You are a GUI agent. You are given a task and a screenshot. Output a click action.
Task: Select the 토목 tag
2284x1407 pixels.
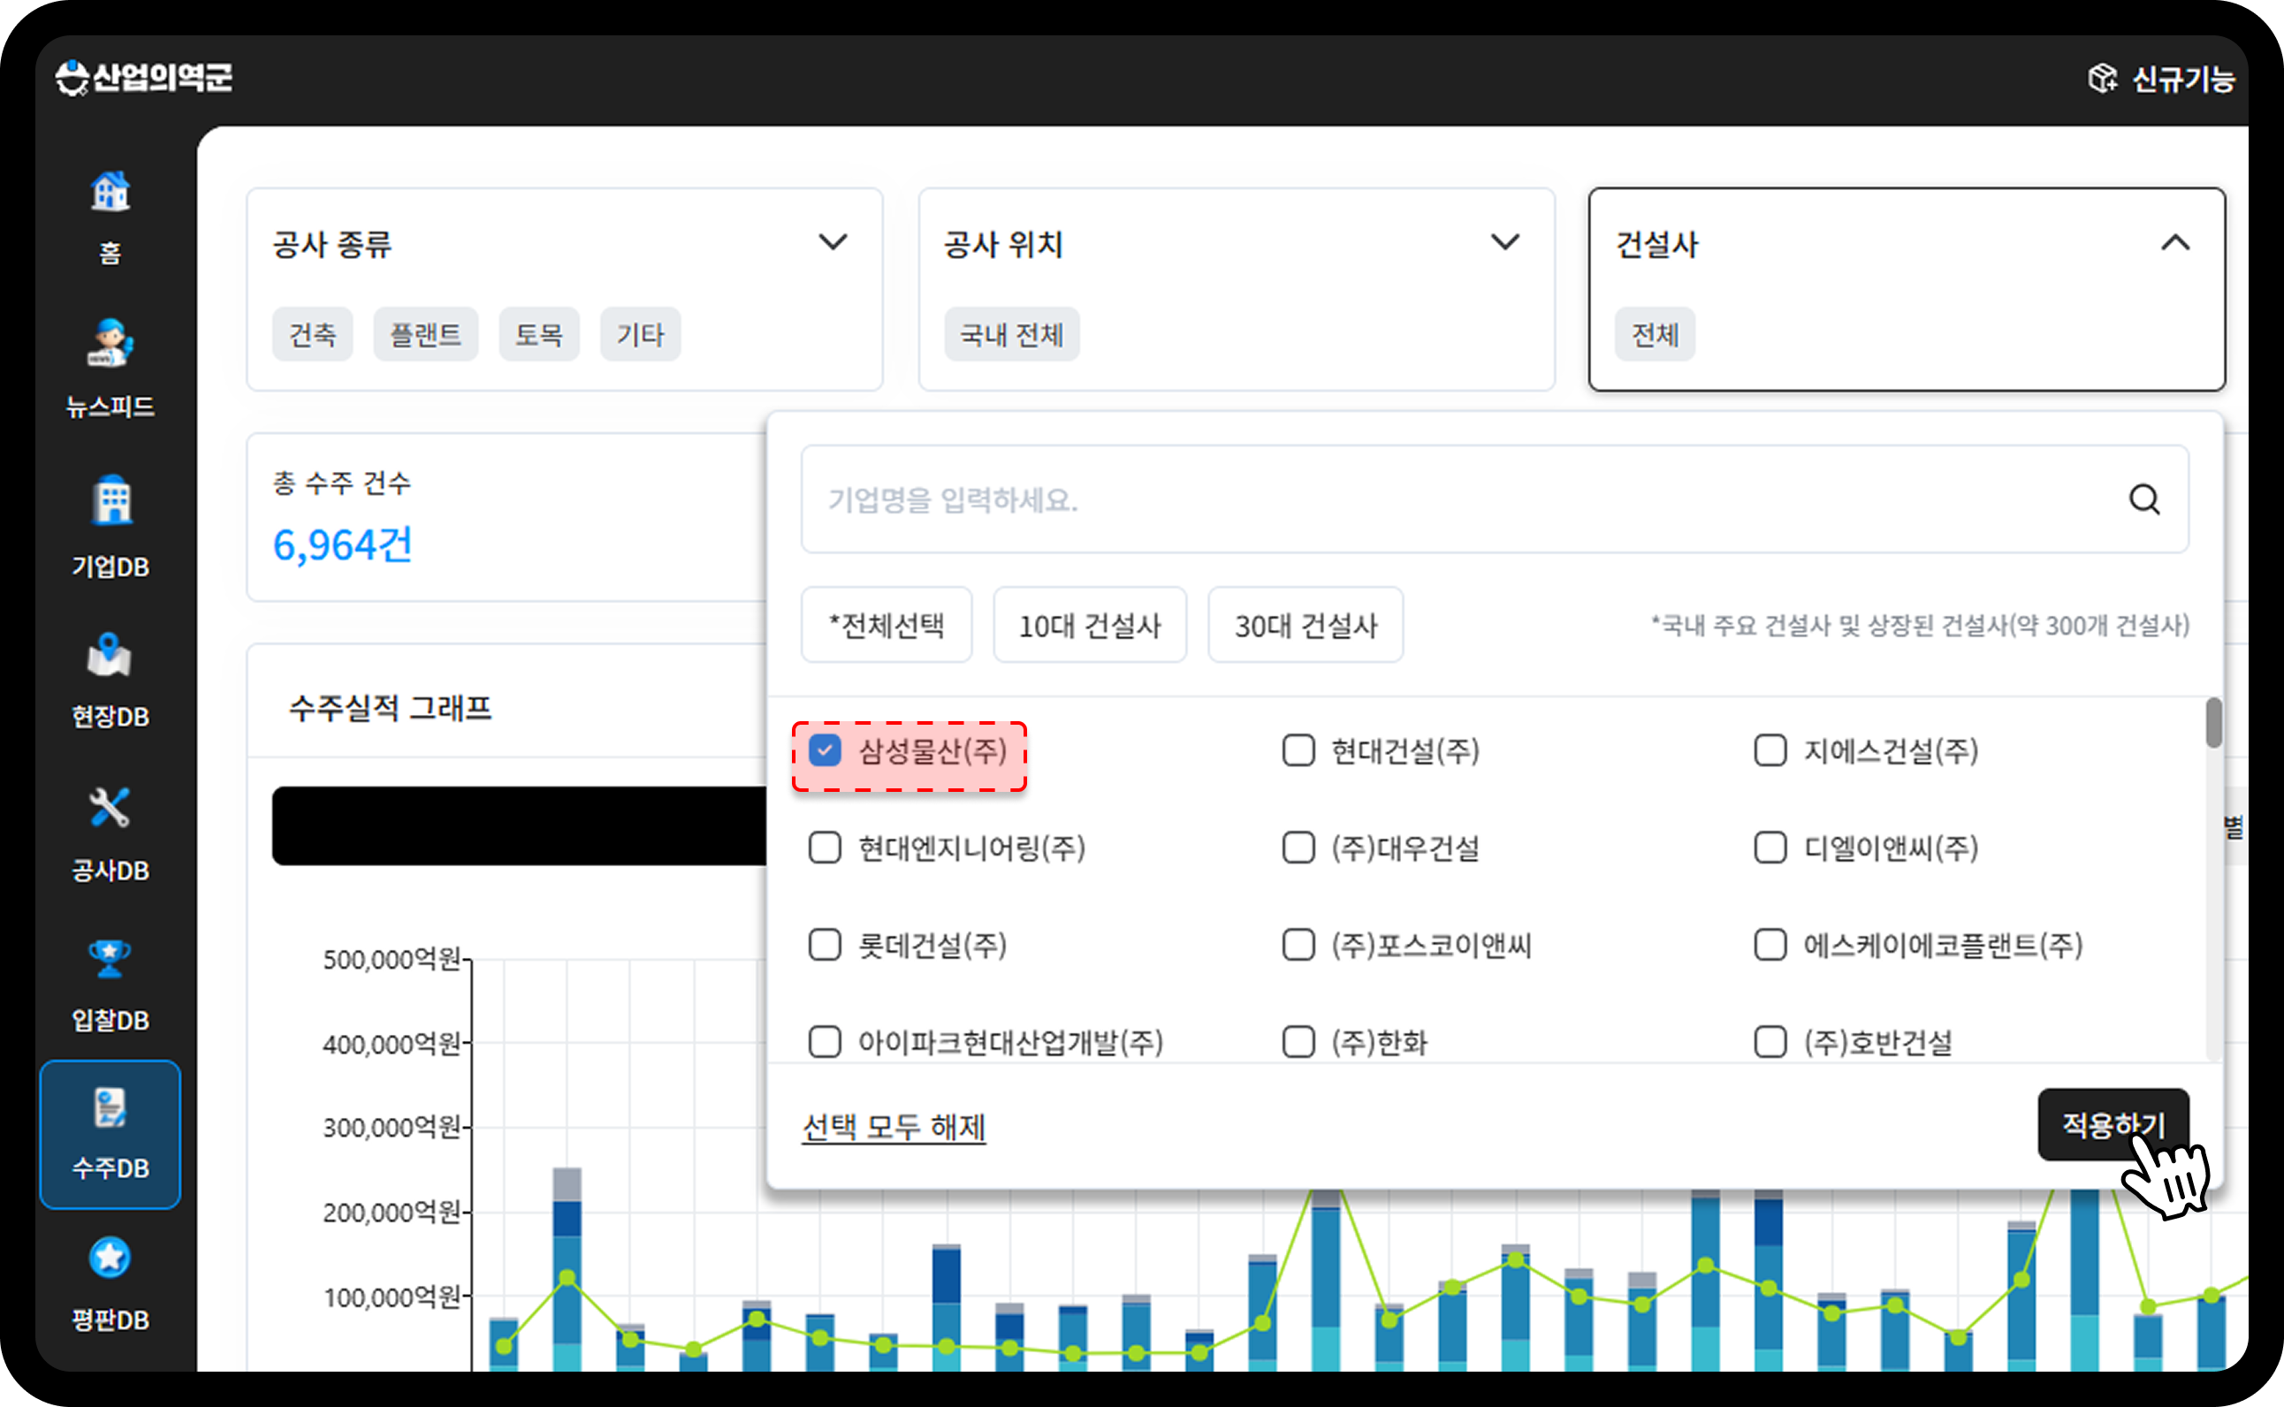[539, 334]
